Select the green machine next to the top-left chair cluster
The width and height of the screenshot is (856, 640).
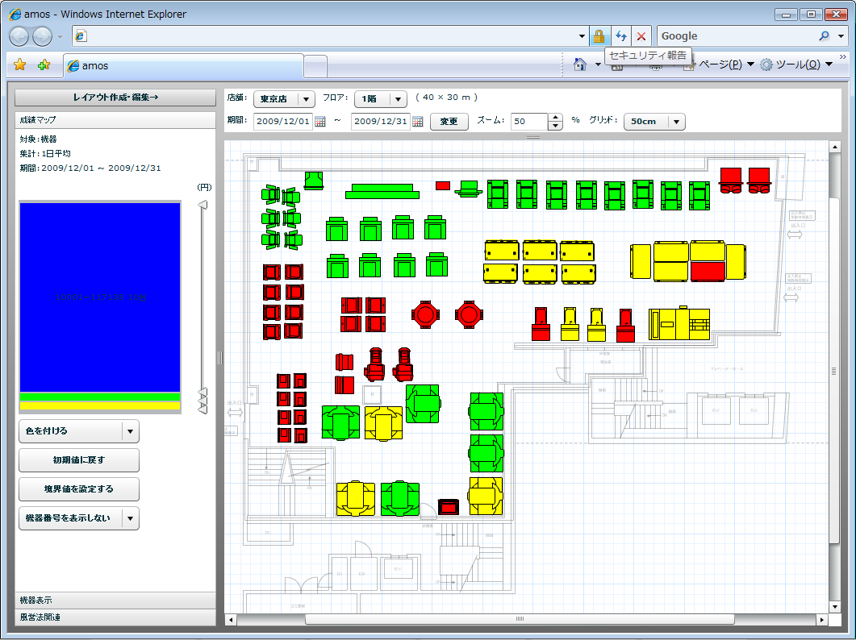pos(313,181)
